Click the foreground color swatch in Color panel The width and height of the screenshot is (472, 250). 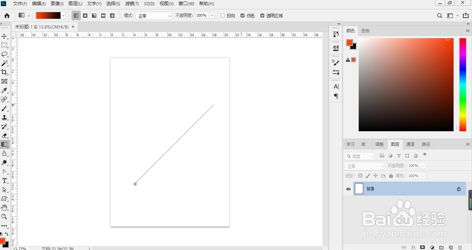pos(349,43)
